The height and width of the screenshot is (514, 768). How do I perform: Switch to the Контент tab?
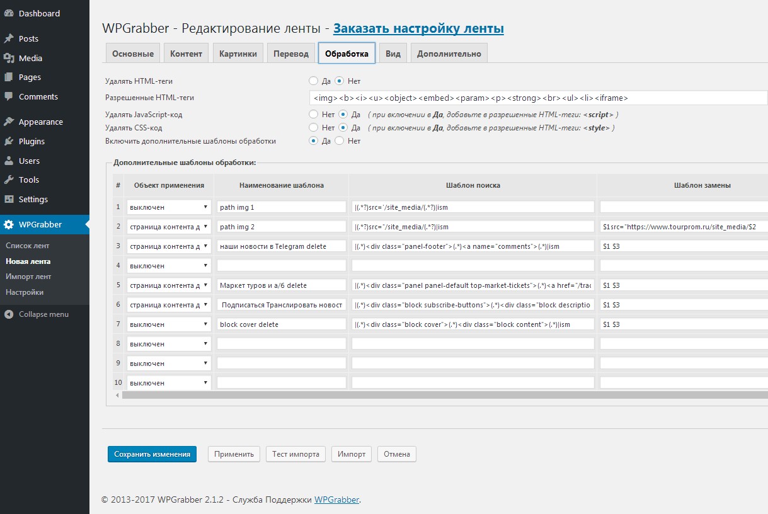coord(186,54)
